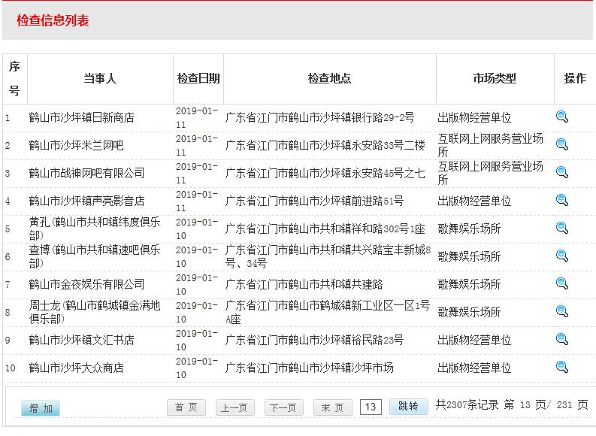This screenshot has height=436, width=596.
Task: Jump to last page with 末页
Action: click(x=332, y=407)
